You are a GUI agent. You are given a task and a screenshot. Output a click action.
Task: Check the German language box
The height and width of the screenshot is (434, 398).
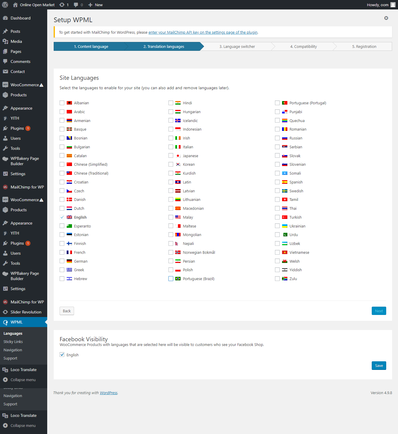62,261
